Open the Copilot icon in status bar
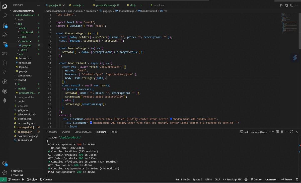 [246, 179]
